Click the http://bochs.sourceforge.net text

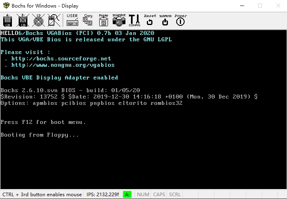[61, 58]
